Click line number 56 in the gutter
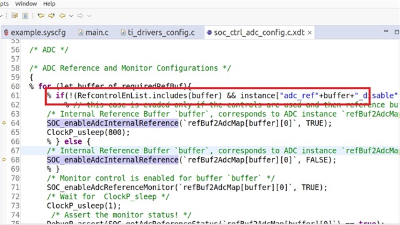 [x=15, y=50]
